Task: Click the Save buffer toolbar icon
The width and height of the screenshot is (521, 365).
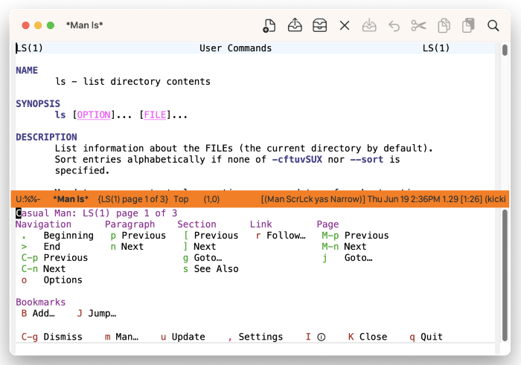Action: click(x=369, y=26)
